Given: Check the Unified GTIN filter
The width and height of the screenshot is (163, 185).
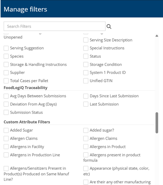Looking at the screenshot, I should [x=86, y=81].
